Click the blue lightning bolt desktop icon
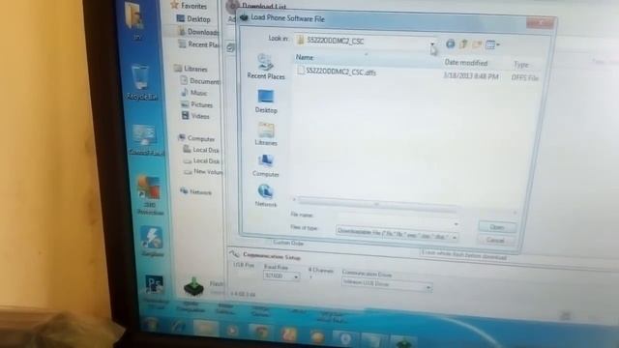619x348 pixels. click(152, 241)
